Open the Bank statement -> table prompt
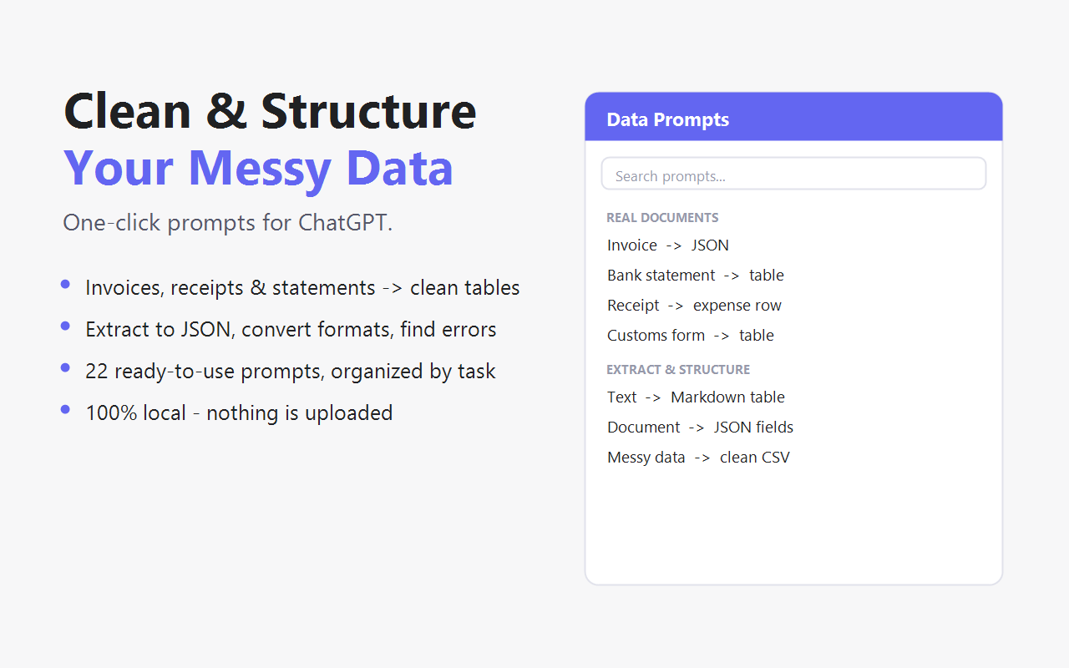Viewport: 1069px width, 668px height. [696, 275]
